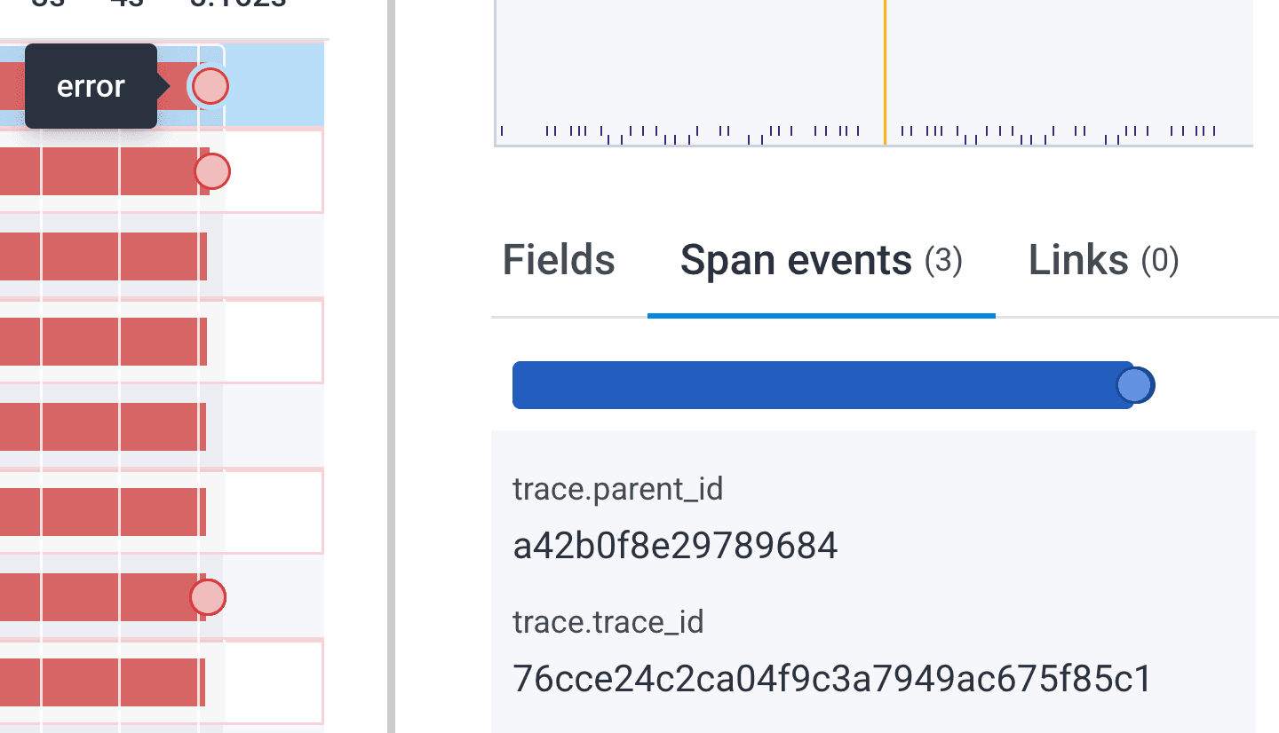The height and width of the screenshot is (733, 1279).
Task: Click the blue circular handle on the progress bar
Action: tap(1134, 384)
